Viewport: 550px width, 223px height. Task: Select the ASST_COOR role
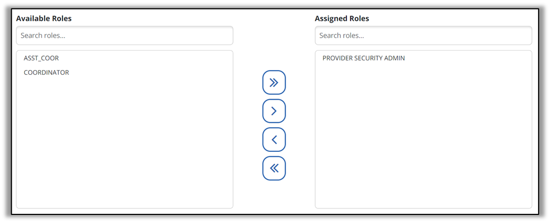click(41, 58)
